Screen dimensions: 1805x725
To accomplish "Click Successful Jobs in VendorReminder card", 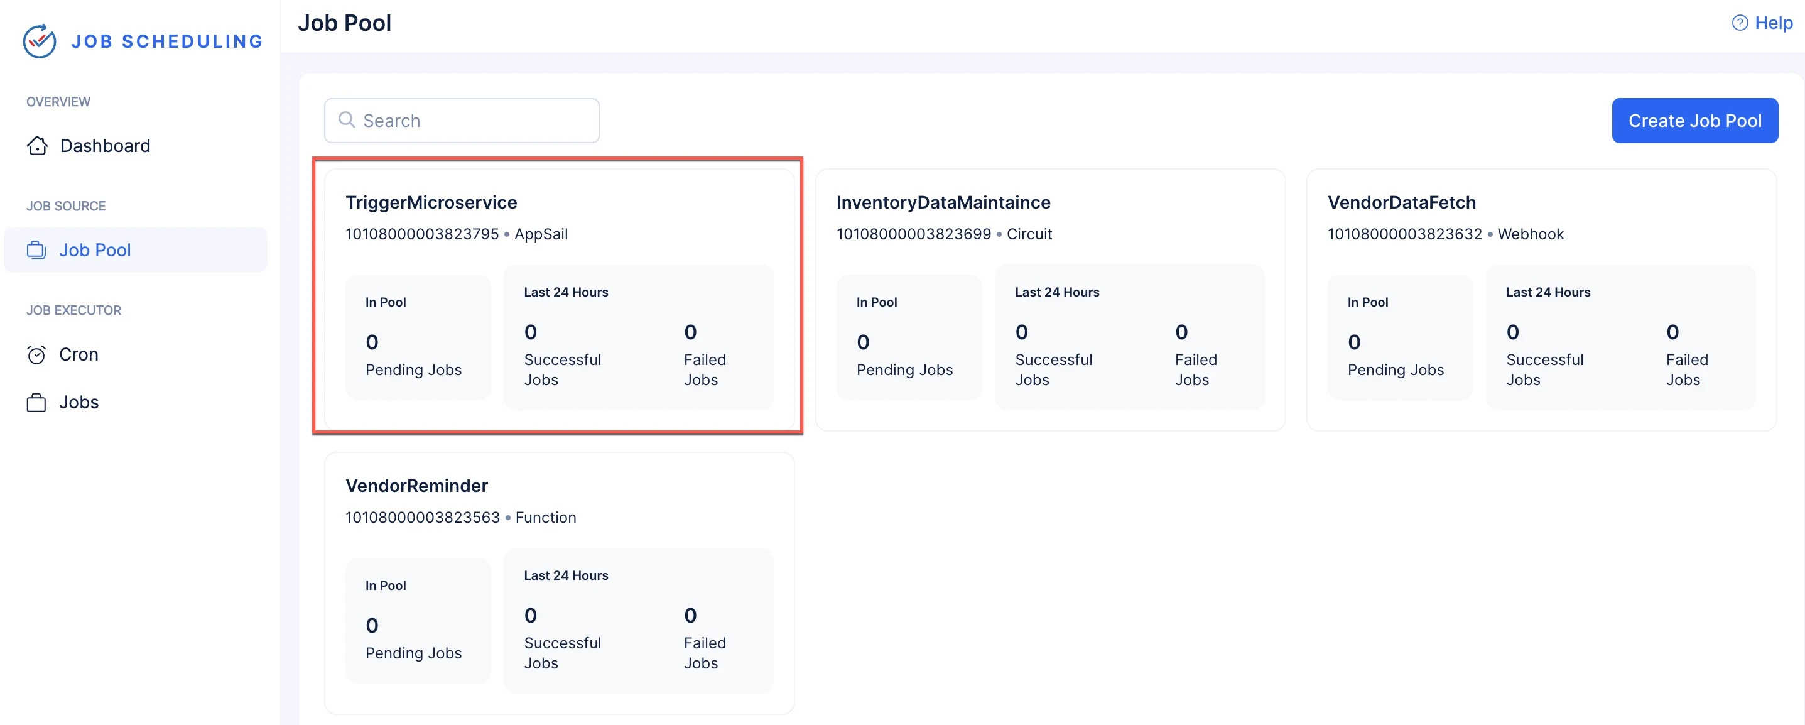I will pos(562,653).
